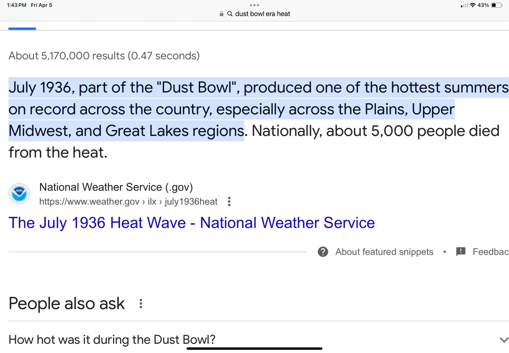509x353 pixels.
Task: Tap the Wi-Fi status icon
Action: 473,5
